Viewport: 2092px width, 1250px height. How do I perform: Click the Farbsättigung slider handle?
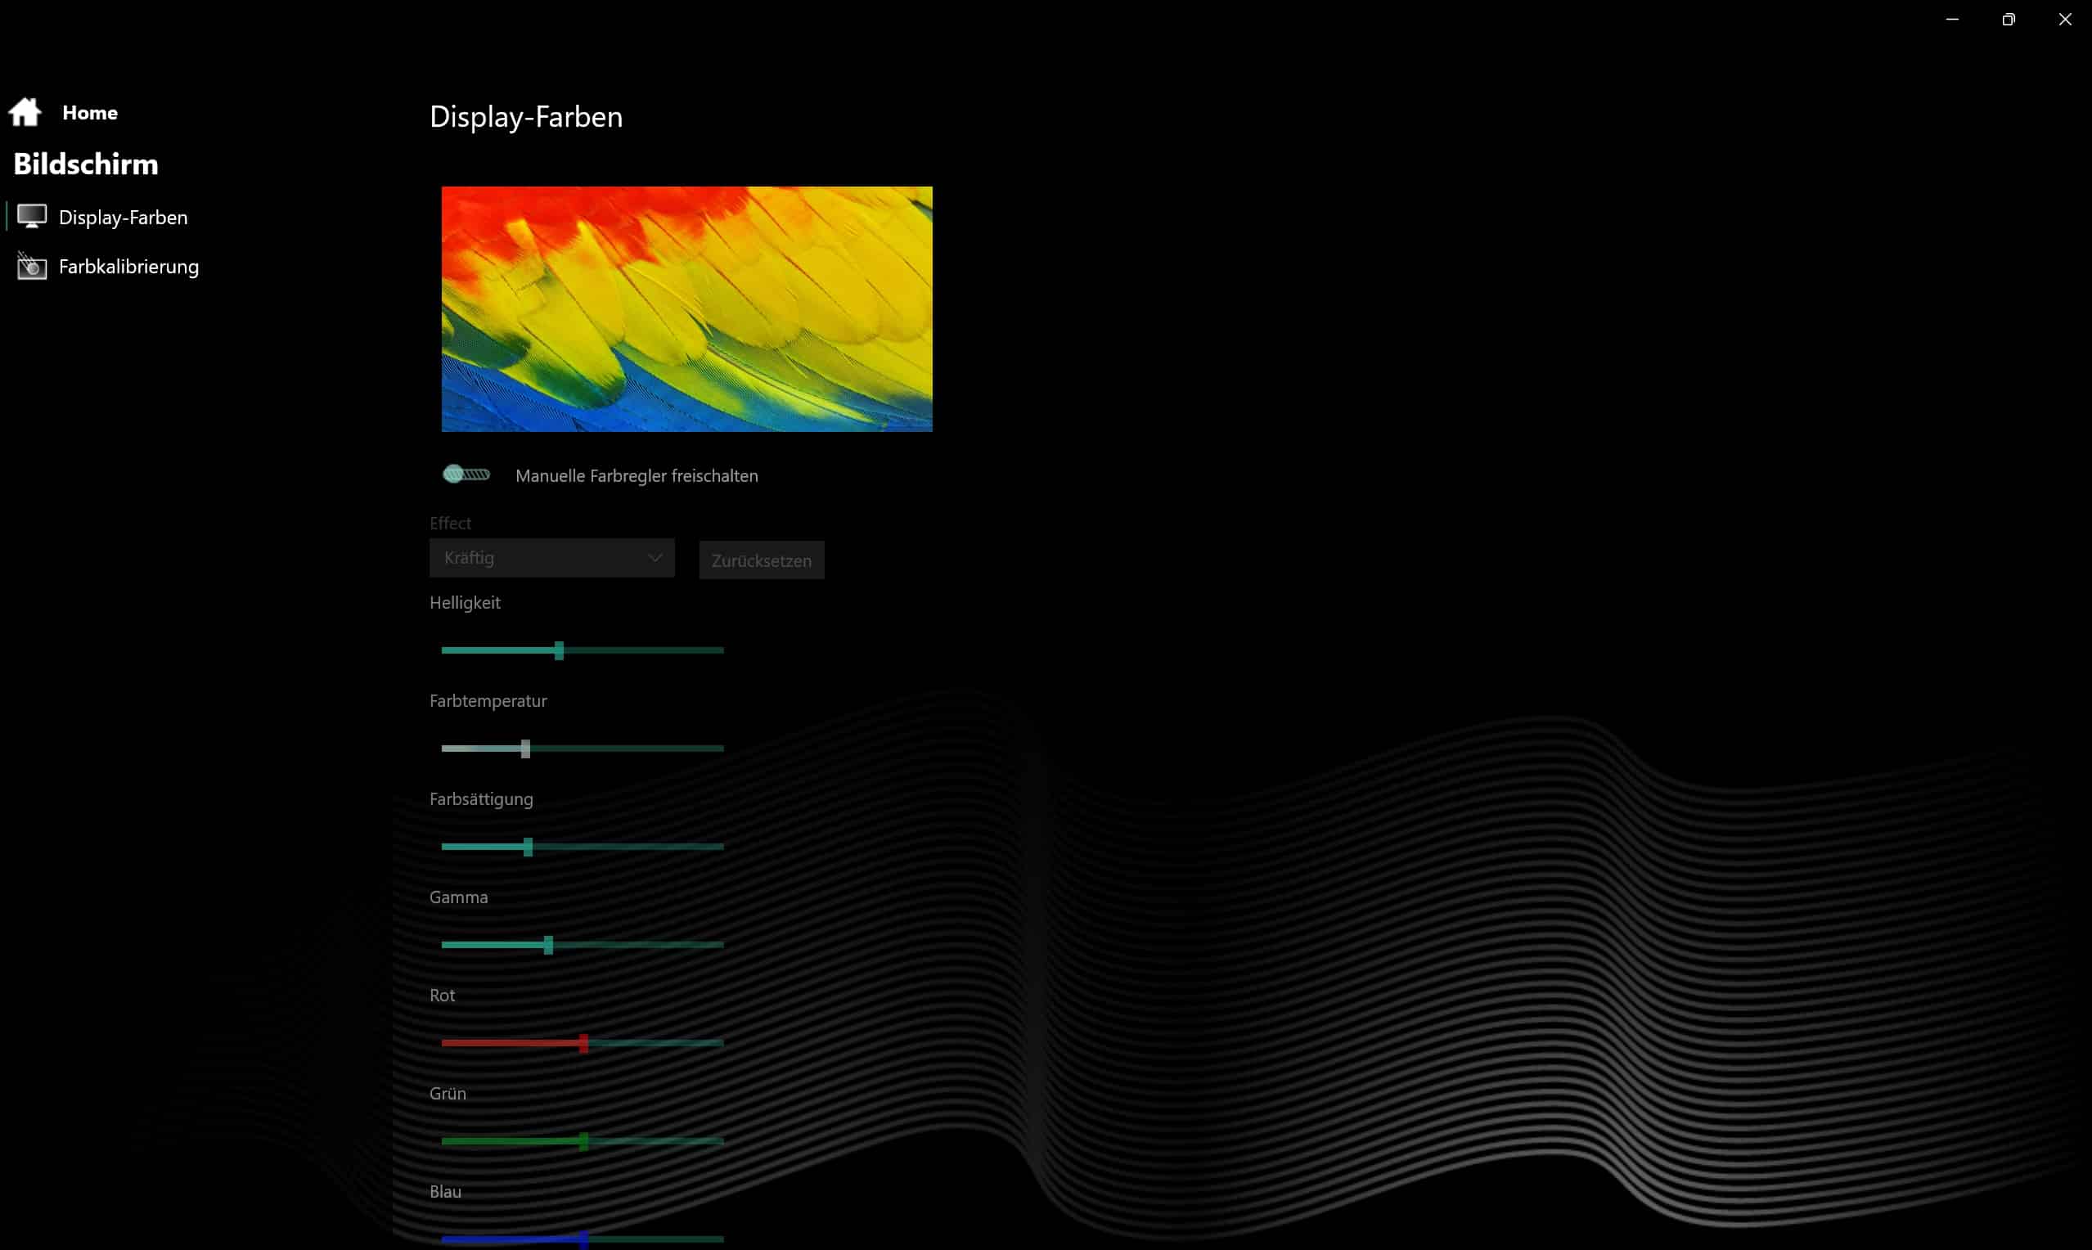point(528,847)
